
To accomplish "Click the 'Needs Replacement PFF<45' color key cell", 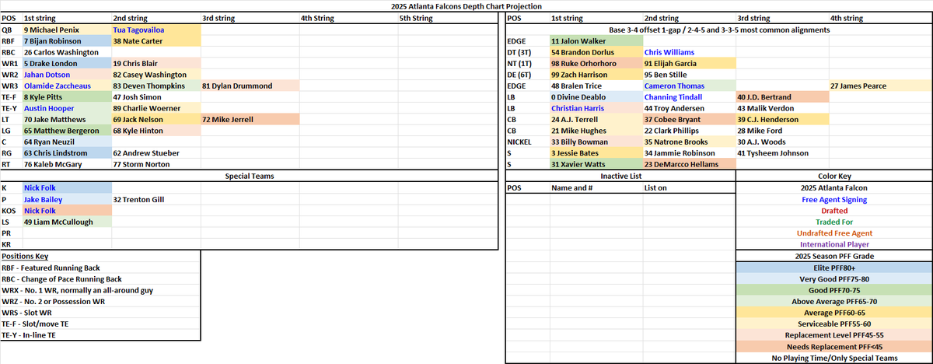I will [x=833, y=347].
